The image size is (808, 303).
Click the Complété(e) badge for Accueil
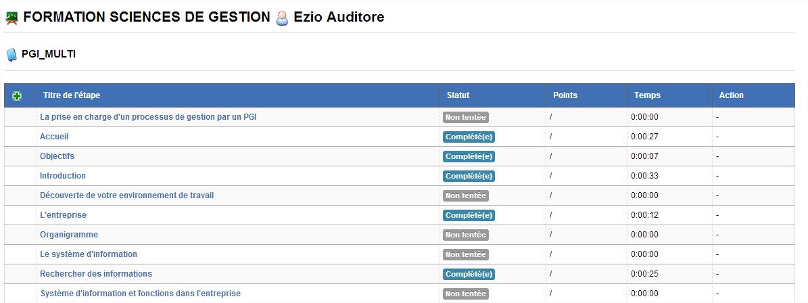pos(469,137)
